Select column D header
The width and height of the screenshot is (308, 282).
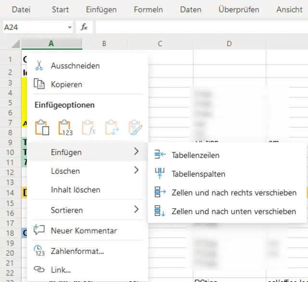point(230,43)
